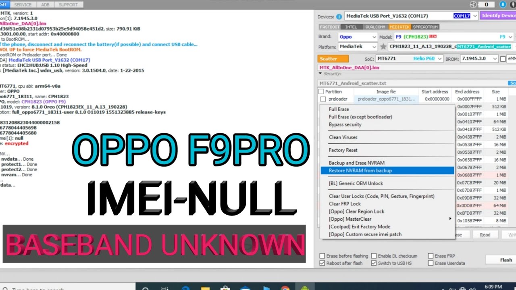Viewport: 516px width, 290px height.
Task: Check the Erase FRP option
Action: coord(431,256)
